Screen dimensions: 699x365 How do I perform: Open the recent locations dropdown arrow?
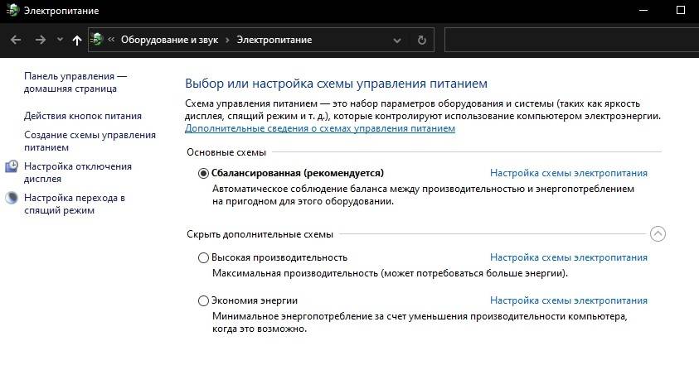60,40
